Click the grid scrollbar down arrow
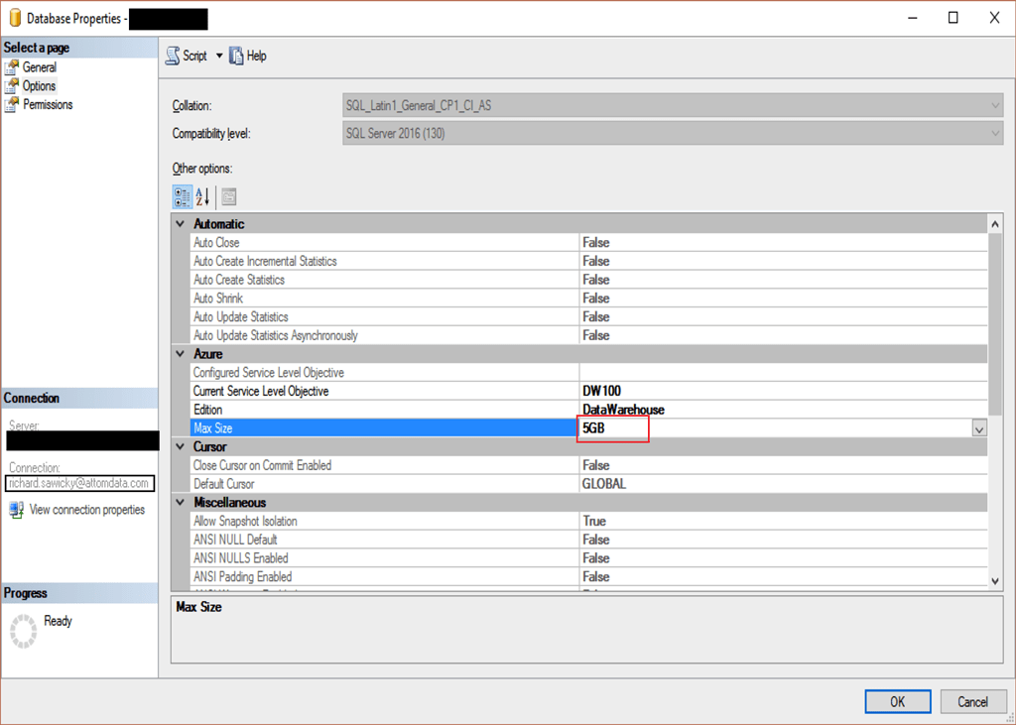This screenshot has height=725, width=1016. click(995, 581)
